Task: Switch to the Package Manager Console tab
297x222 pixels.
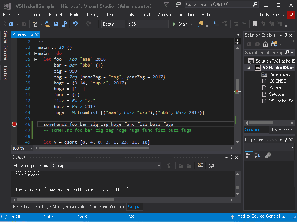Action: tap(60, 207)
